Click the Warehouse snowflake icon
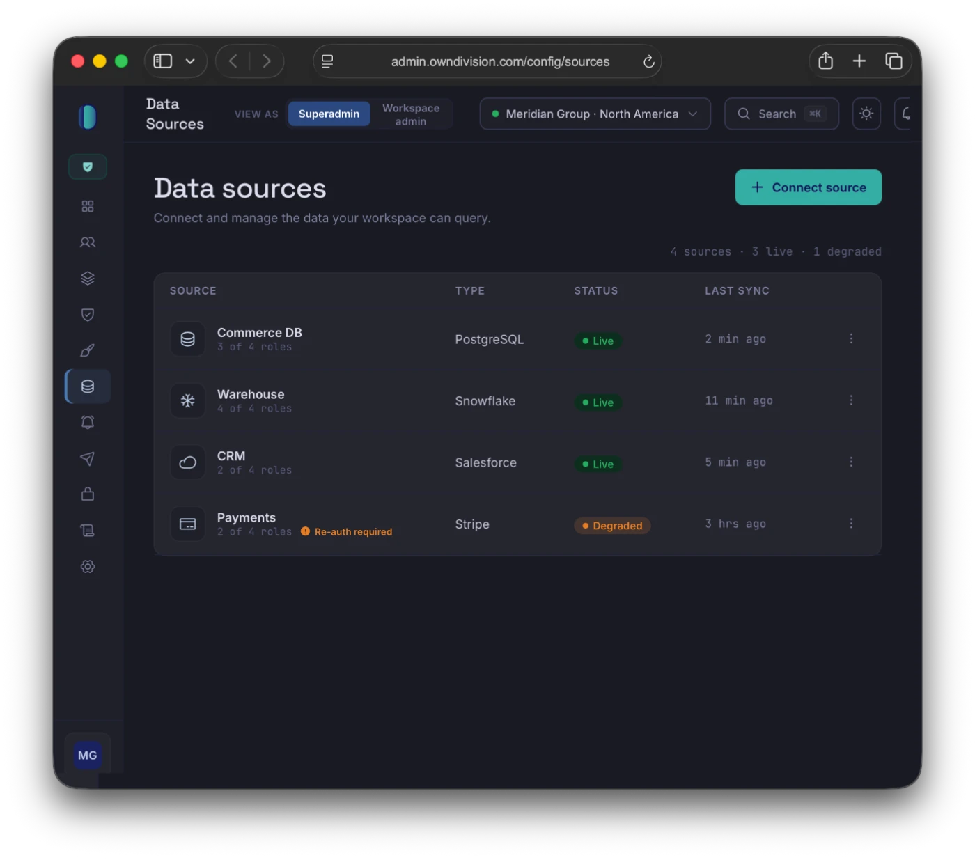The height and width of the screenshot is (860, 975). coord(188,401)
